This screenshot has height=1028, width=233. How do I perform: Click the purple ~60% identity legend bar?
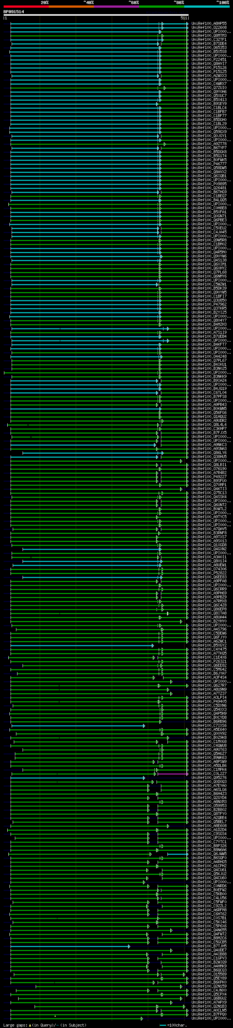(117, 7)
